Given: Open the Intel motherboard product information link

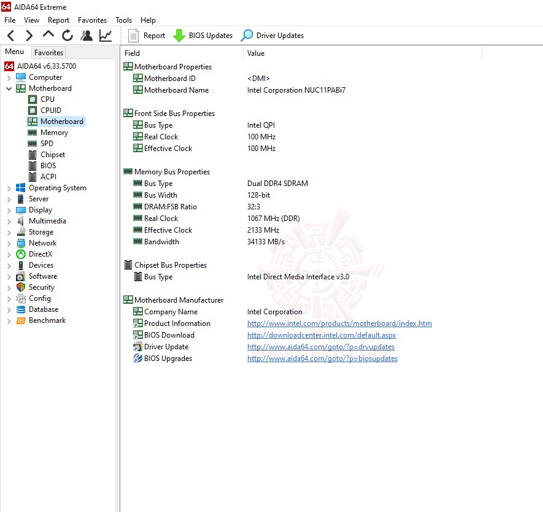Looking at the screenshot, I should (x=339, y=324).
